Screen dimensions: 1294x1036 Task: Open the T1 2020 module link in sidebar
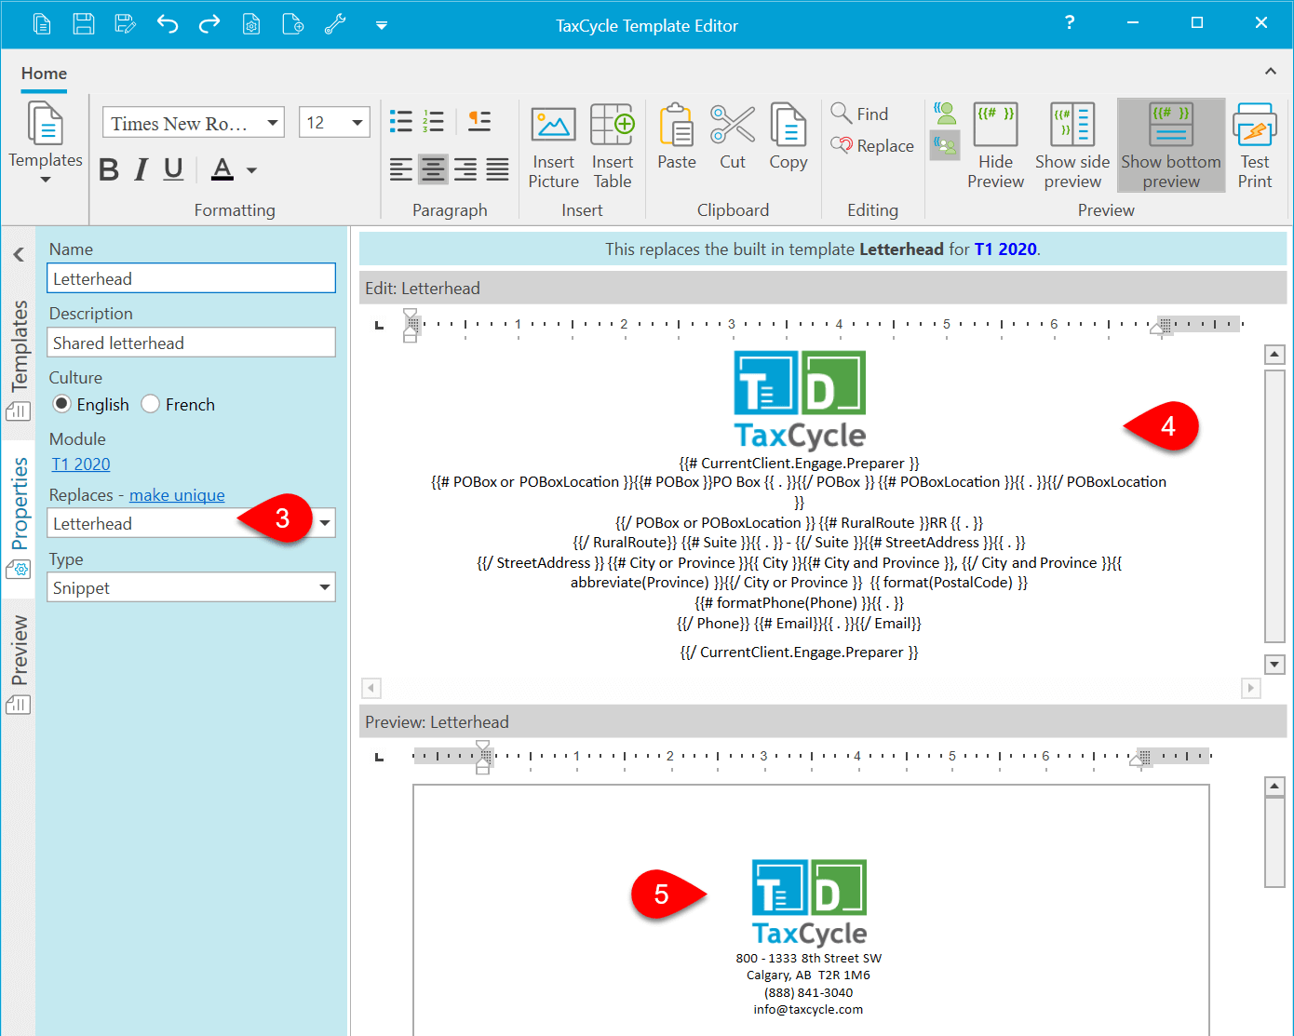click(x=81, y=464)
